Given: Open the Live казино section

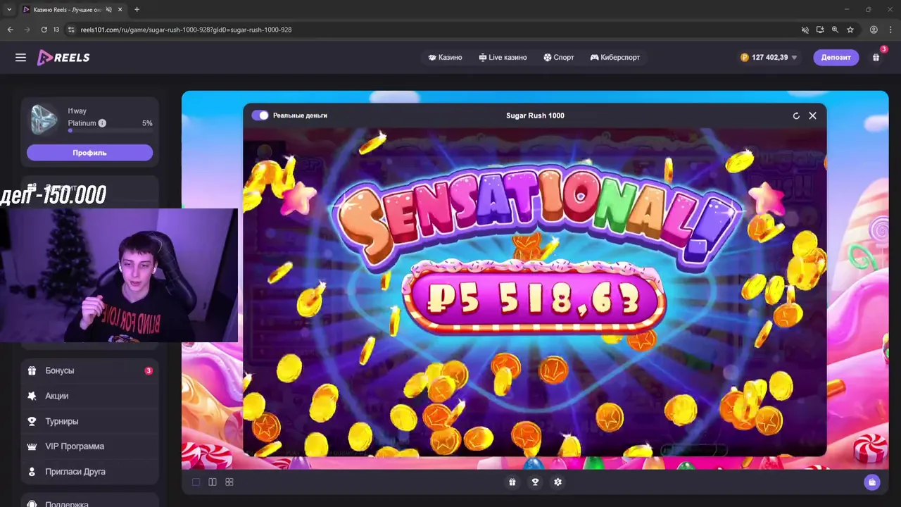Looking at the screenshot, I should (503, 57).
